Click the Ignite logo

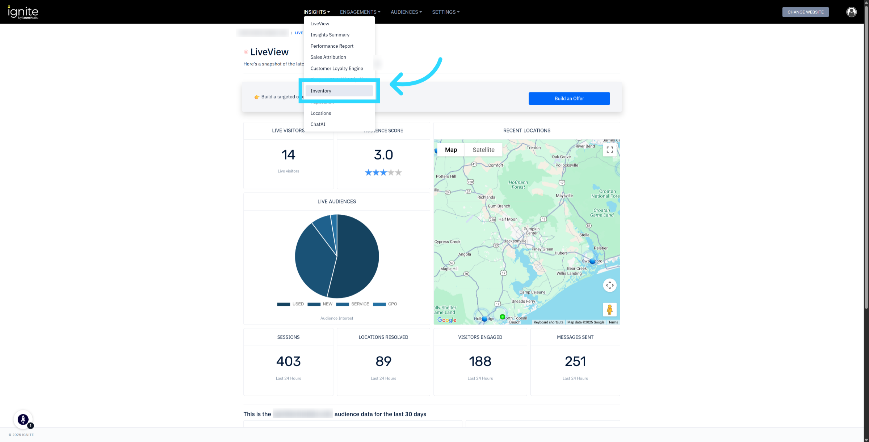pyautogui.click(x=23, y=12)
